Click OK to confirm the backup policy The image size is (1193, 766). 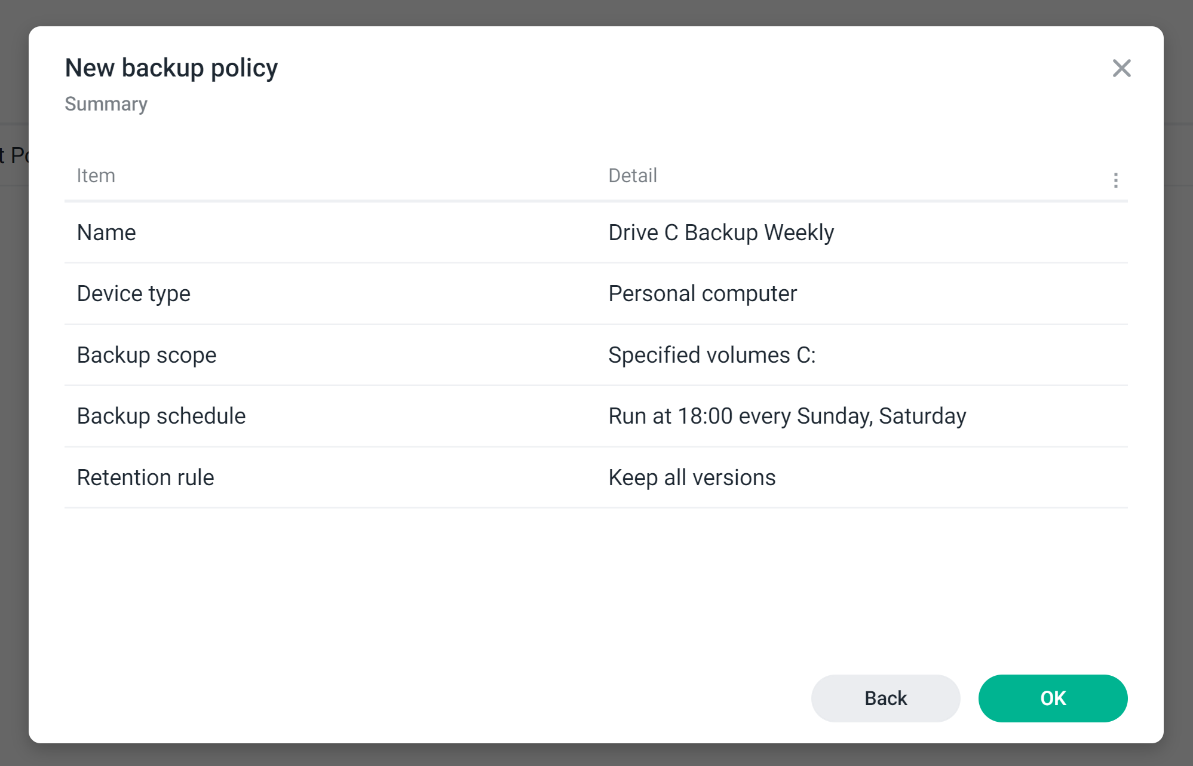pos(1052,698)
